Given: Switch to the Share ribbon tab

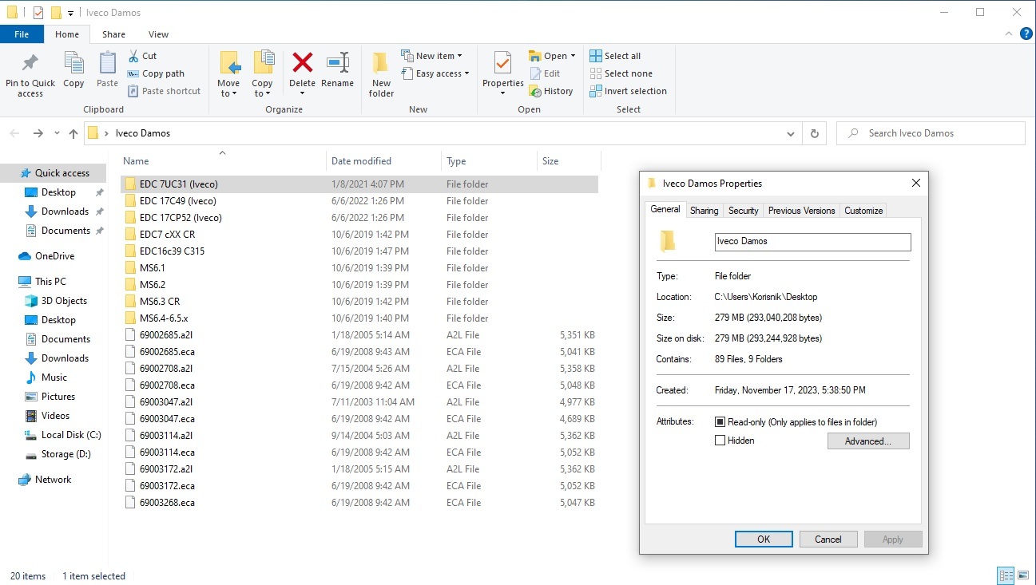Looking at the screenshot, I should [113, 34].
